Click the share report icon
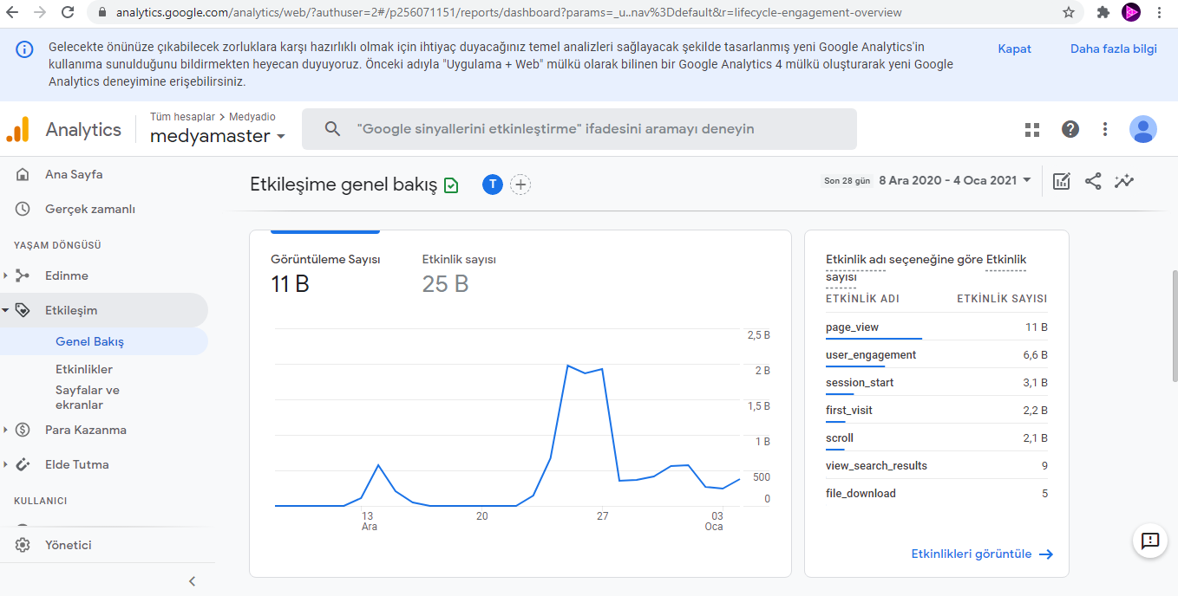The width and height of the screenshot is (1178, 596). click(x=1093, y=181)
